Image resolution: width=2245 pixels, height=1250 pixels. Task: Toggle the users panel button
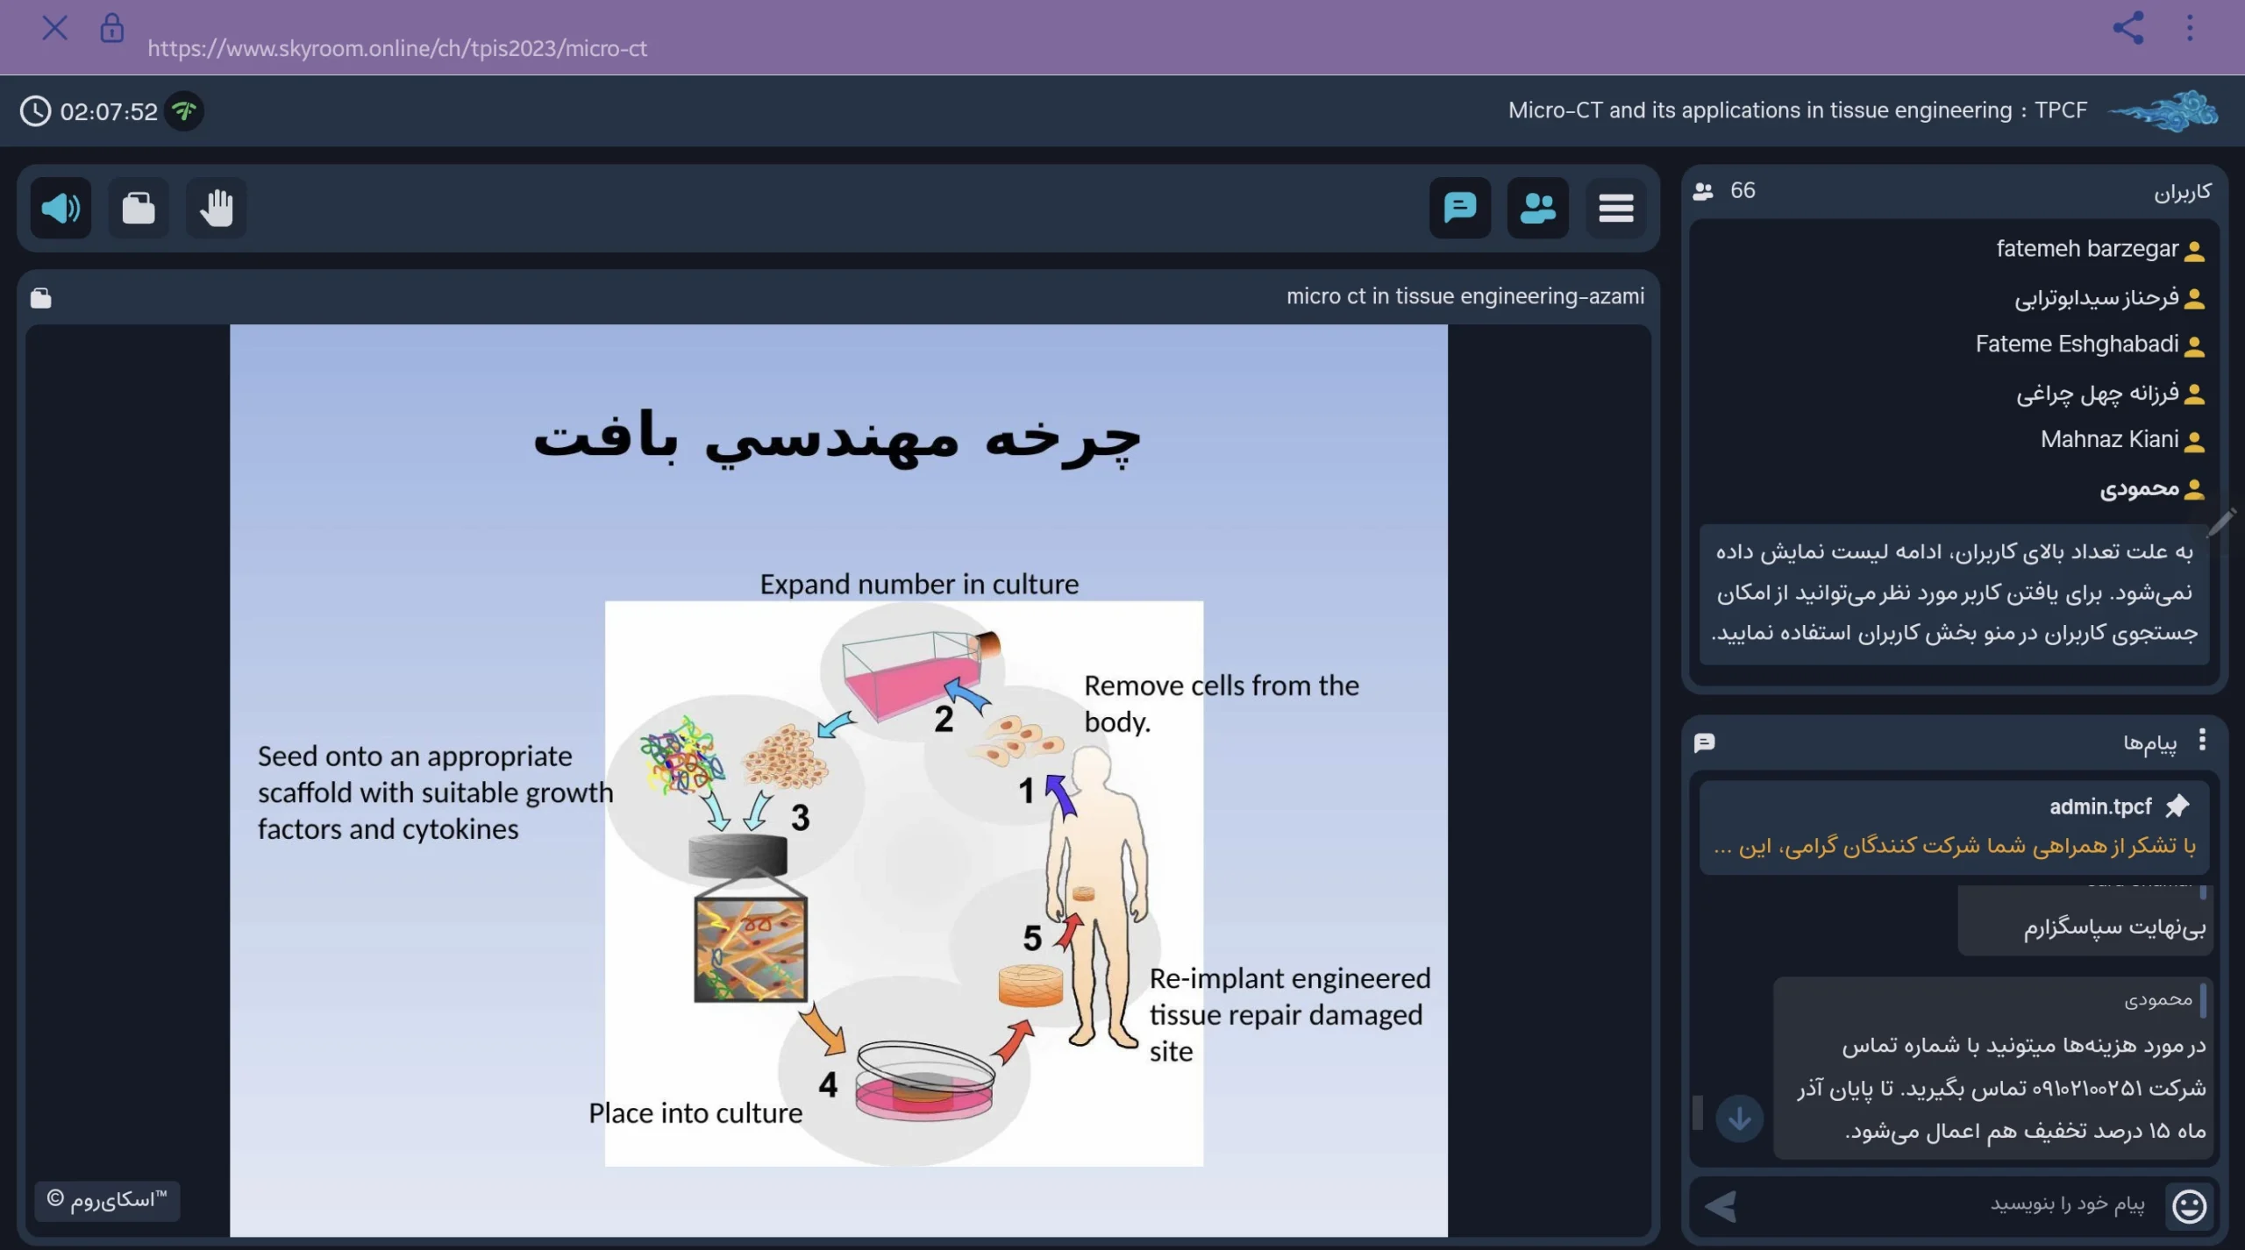pos(1538,208)
